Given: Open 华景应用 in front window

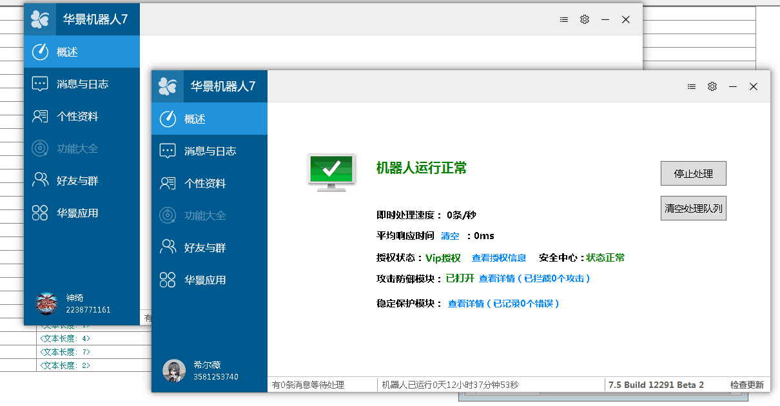Looking at the screenshot, I should point(210,280).
